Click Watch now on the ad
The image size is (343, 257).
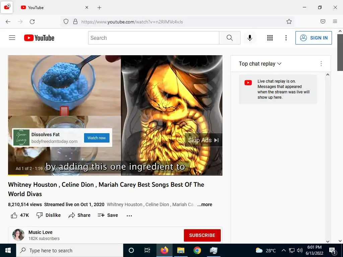click(x=97, y=138)
